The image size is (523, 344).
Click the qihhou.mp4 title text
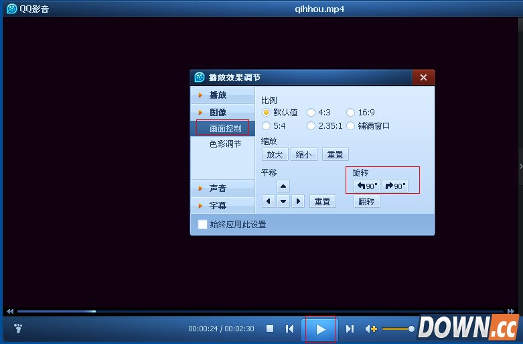(x=319, y=9)
